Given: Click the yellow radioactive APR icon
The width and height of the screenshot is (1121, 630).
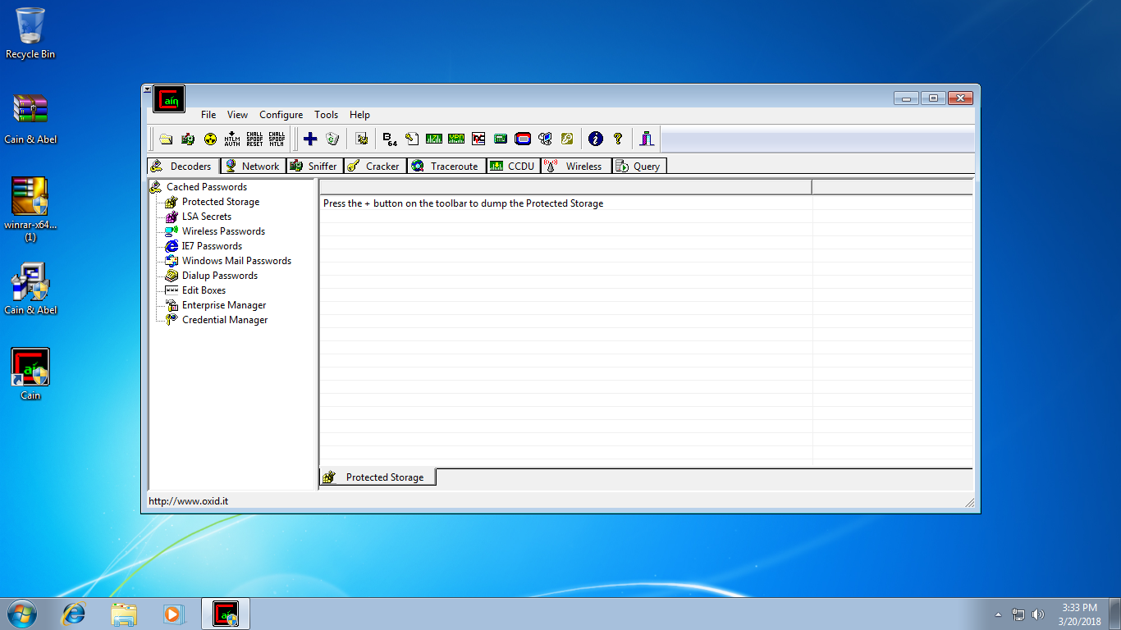Looking at the screenshot, I should [x=210, y=139].
